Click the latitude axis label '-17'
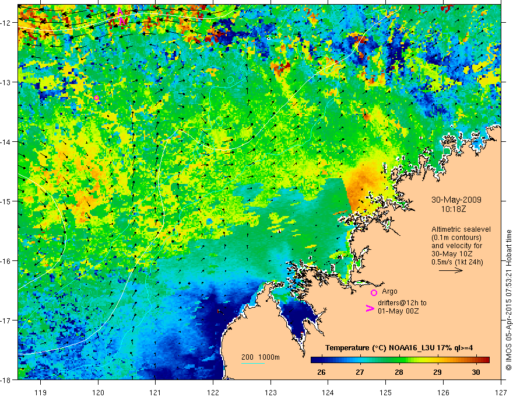The height and width of the screenshot is (397, 513). click(6, 321)
